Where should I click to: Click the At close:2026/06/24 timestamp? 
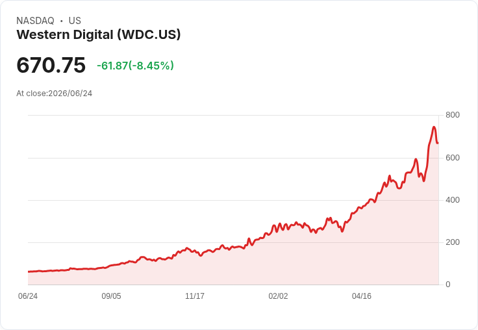(x=55, y=94)
